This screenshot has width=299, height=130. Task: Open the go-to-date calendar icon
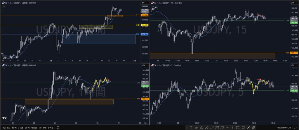[x=58, y=128]
